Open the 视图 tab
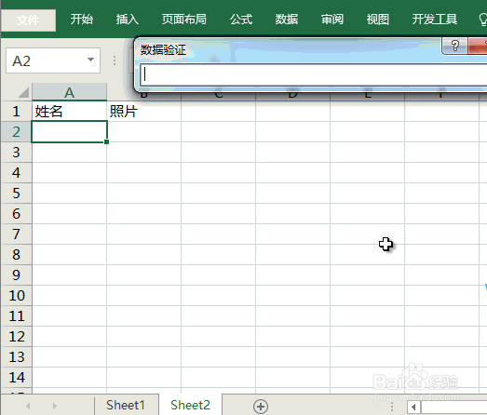Screen dimensions: 487x415 (378, 20)
